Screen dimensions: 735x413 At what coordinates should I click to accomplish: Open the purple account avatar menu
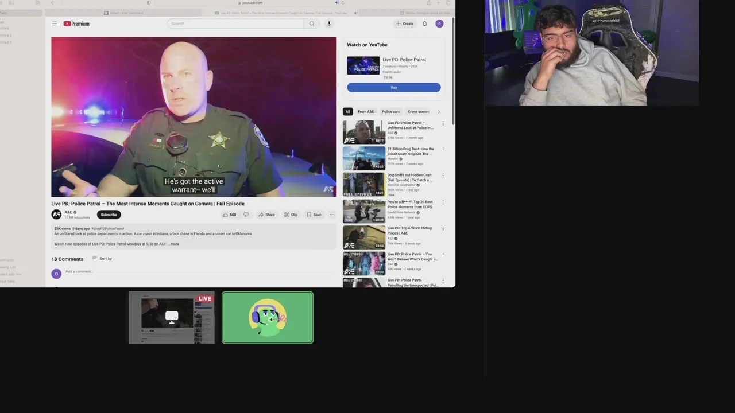coord(439,24)
